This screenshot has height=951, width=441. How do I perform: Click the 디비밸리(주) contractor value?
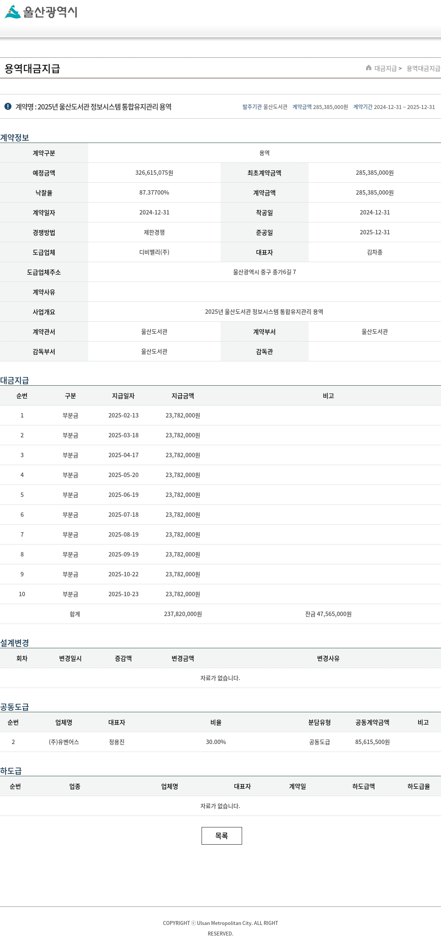[x=154, y=252]
